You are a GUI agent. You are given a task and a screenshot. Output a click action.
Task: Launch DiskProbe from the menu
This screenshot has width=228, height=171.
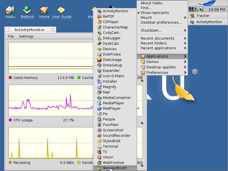click(115, 54)
